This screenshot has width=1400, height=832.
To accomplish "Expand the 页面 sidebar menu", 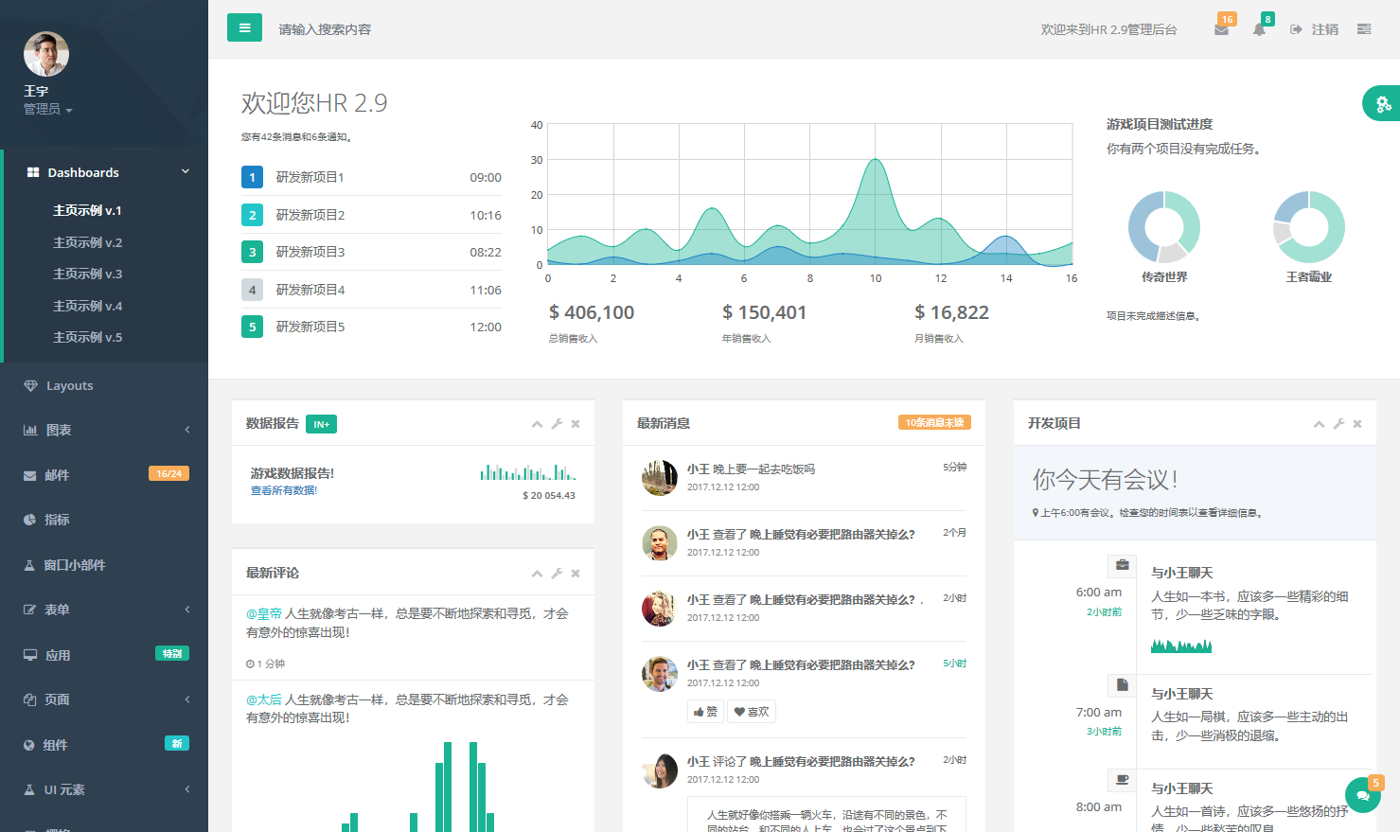I will click(104, 699).
